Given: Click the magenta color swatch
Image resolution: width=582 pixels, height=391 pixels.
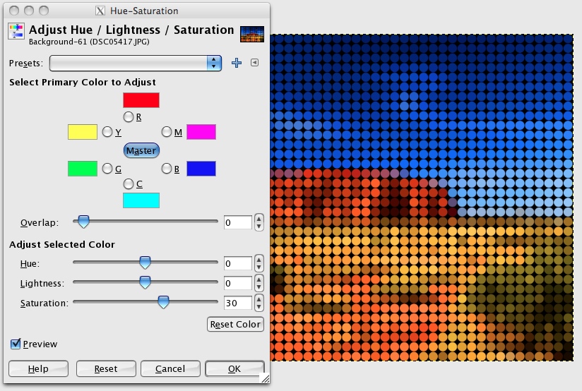Looking at the screenshot, I should click(x=201, y=132).
